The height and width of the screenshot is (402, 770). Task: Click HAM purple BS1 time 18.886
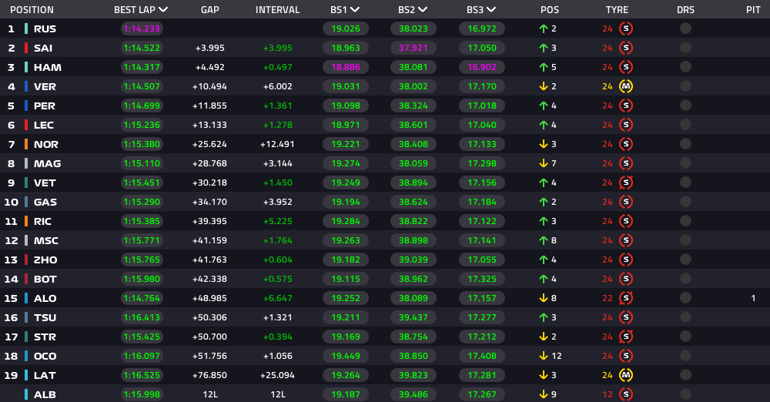point(346,67)
